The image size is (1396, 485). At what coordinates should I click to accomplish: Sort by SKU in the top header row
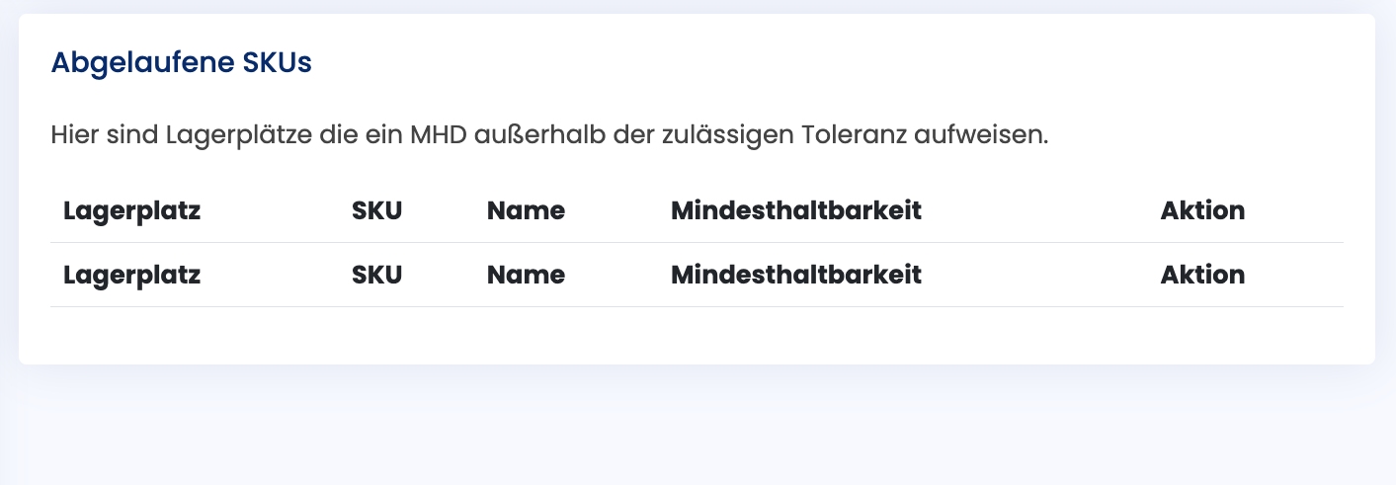point(376,210)
